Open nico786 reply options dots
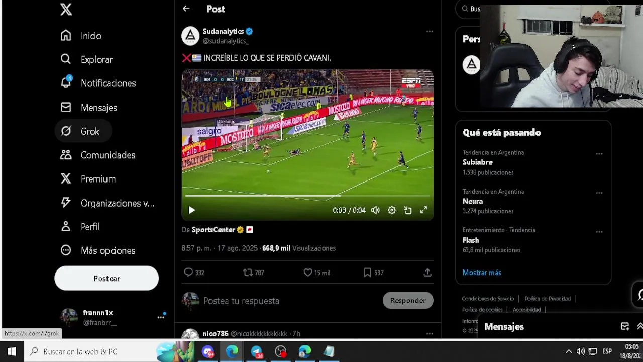643x362 pixels. [x=430, y=333]
